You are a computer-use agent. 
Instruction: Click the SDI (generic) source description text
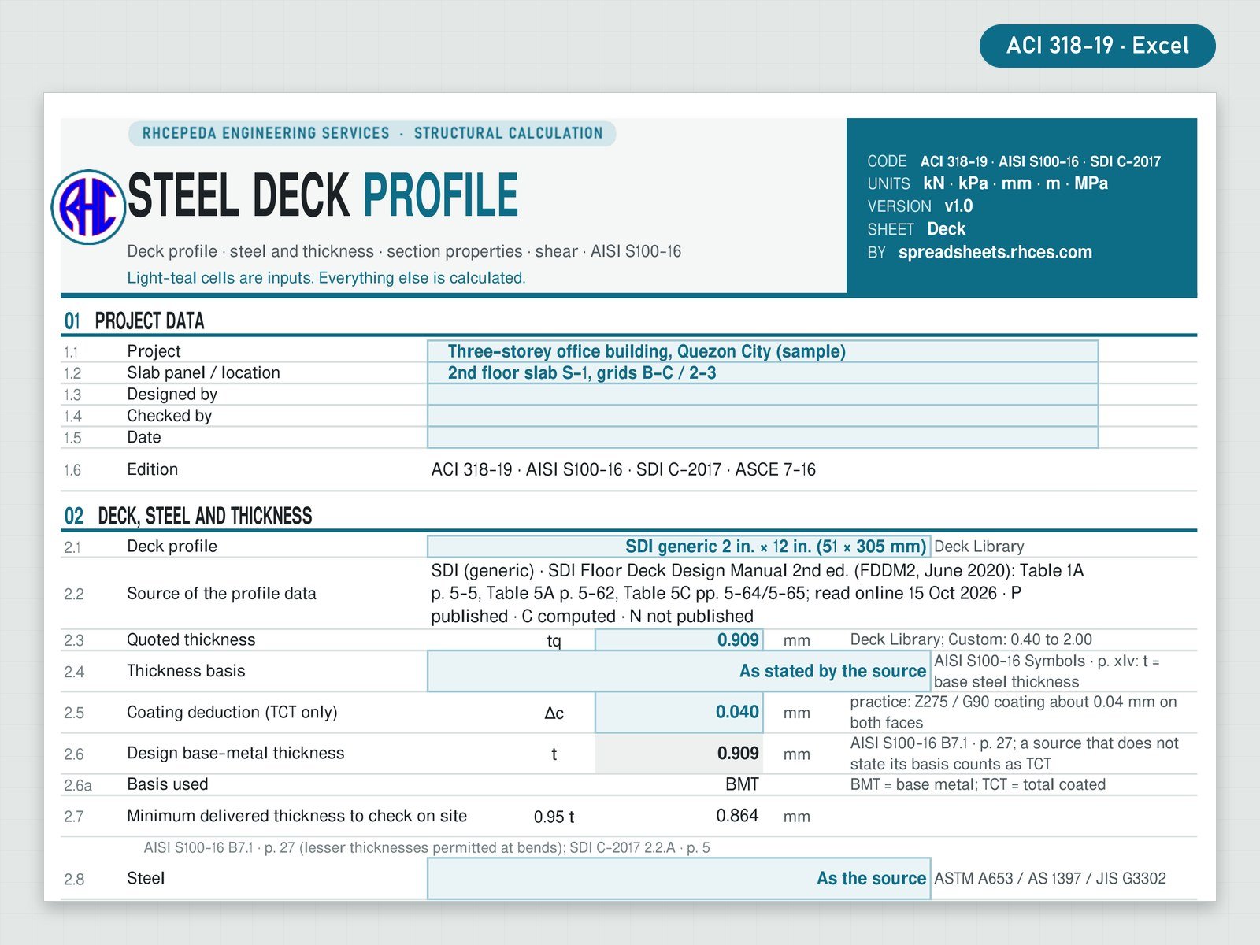coord(758,593)
